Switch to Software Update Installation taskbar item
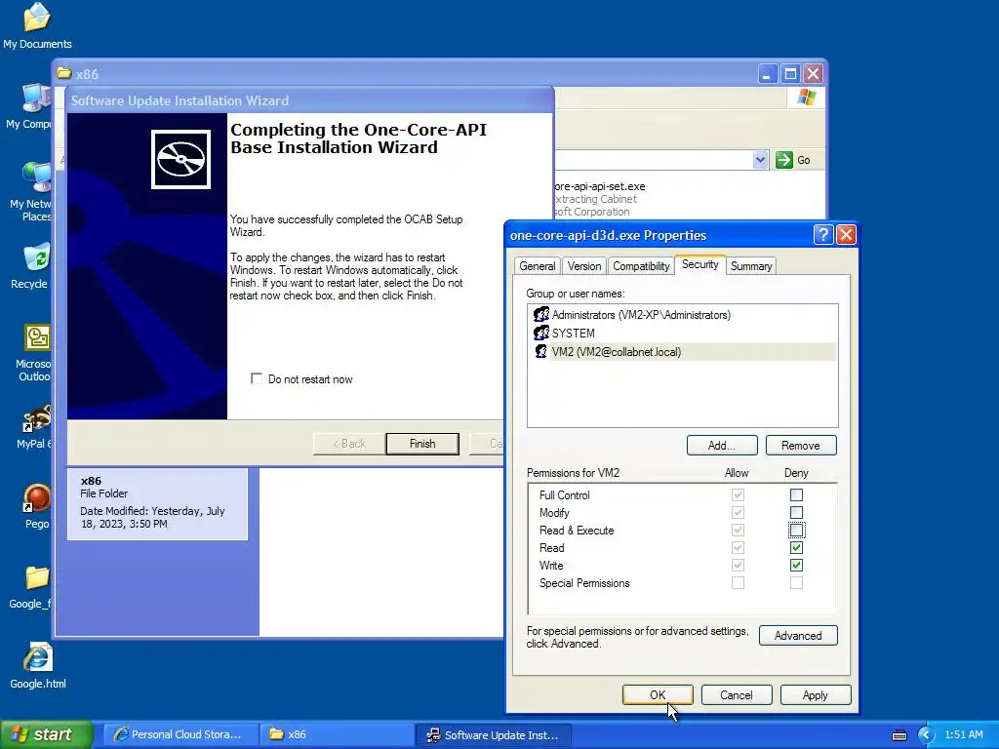Viewport: 999px width, 749px height. pos(493,735)
